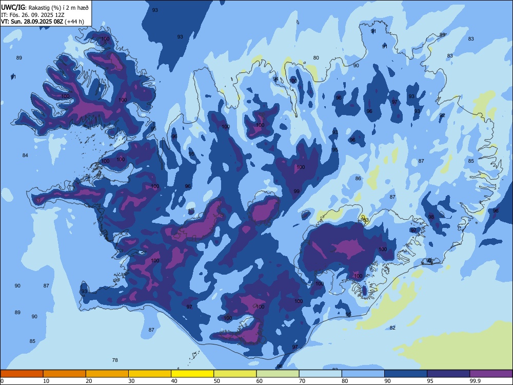This screenshot has width=513, height=385.
Task: Click the humidity value '99' in central Iceland
Action: [x=297, y=191]
